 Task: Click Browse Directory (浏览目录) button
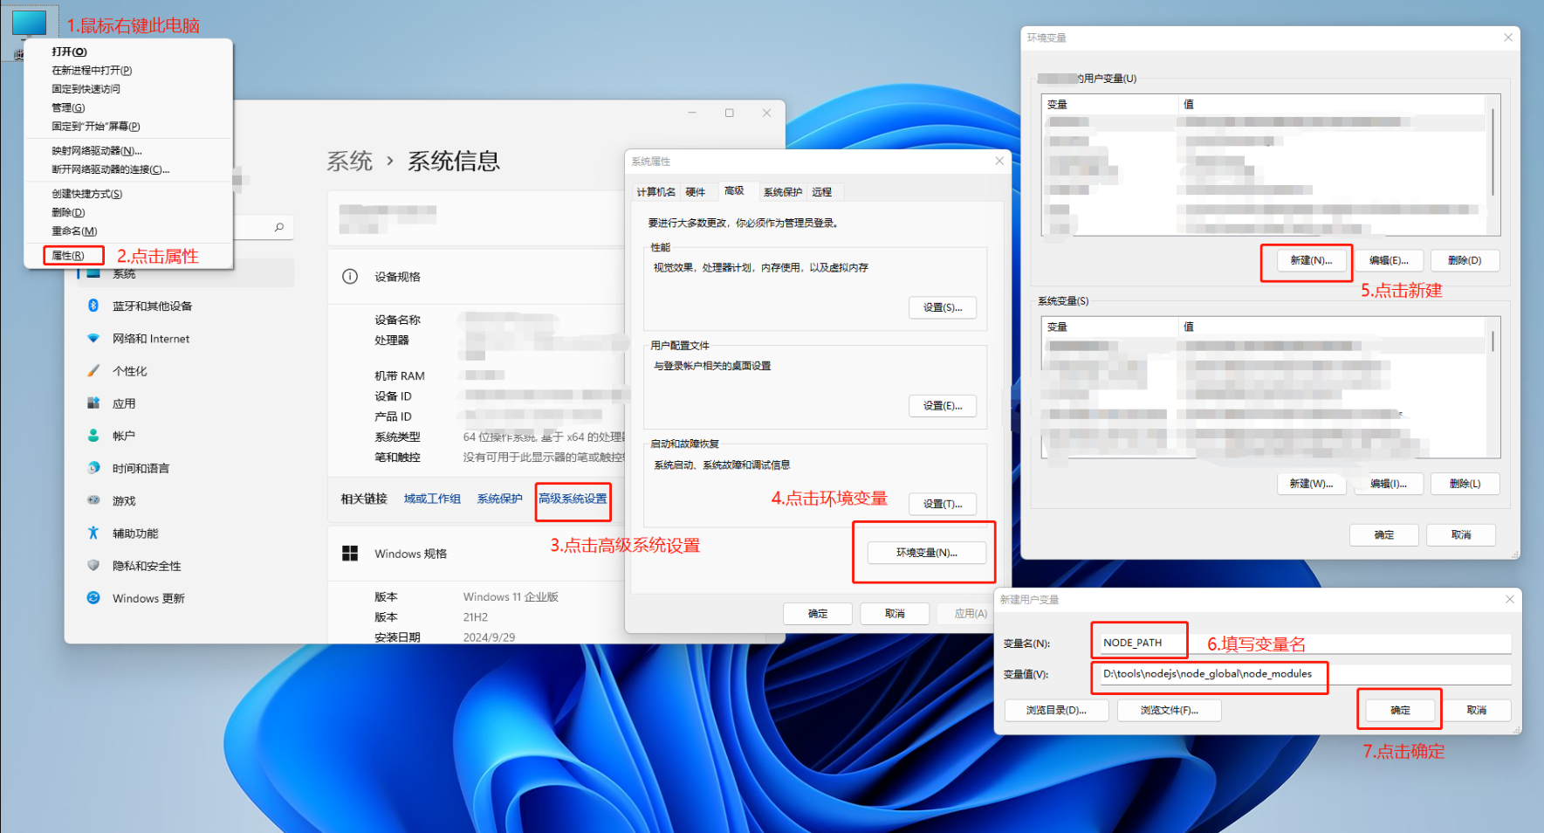(x=1056, y=711)
